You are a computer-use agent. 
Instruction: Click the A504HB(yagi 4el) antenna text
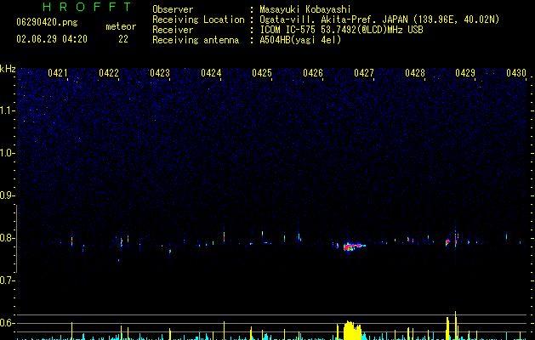pos(300,40)
